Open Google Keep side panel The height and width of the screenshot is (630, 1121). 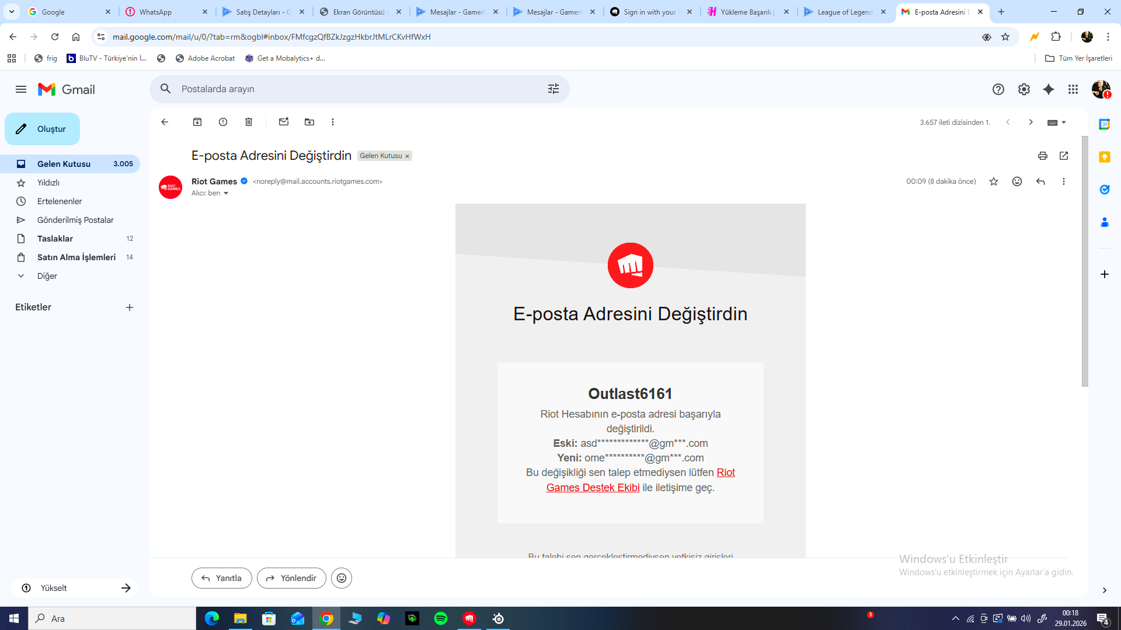point(1105,157)
